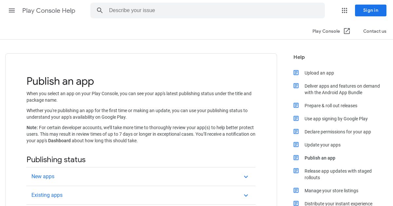Click the Publishing status heading

[x=56, y=160]
